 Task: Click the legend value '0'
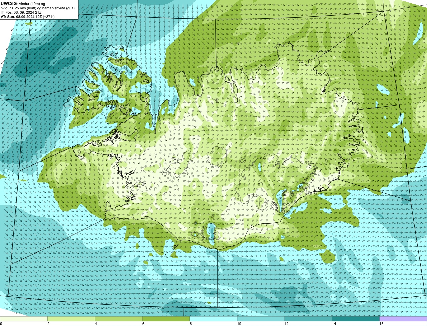click(1, 324)
